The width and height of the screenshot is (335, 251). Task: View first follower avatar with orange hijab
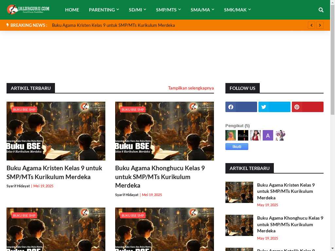point(231,135)
